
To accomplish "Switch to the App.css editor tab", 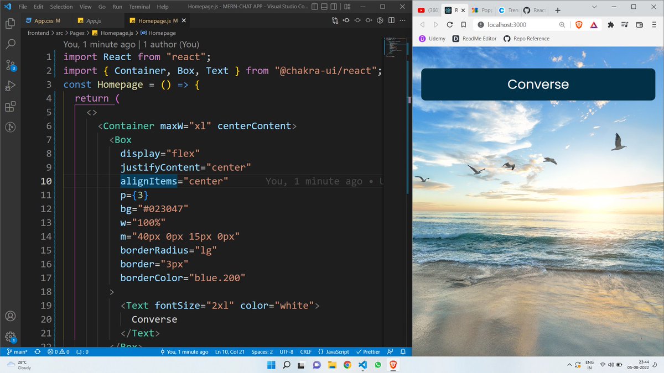I will (x=46, y=20).
